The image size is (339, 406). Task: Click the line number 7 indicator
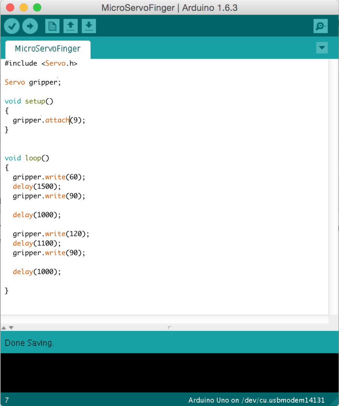click(7, 400)
